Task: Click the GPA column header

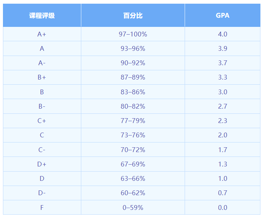Action: pyautogui.click(x=223, y=15)
